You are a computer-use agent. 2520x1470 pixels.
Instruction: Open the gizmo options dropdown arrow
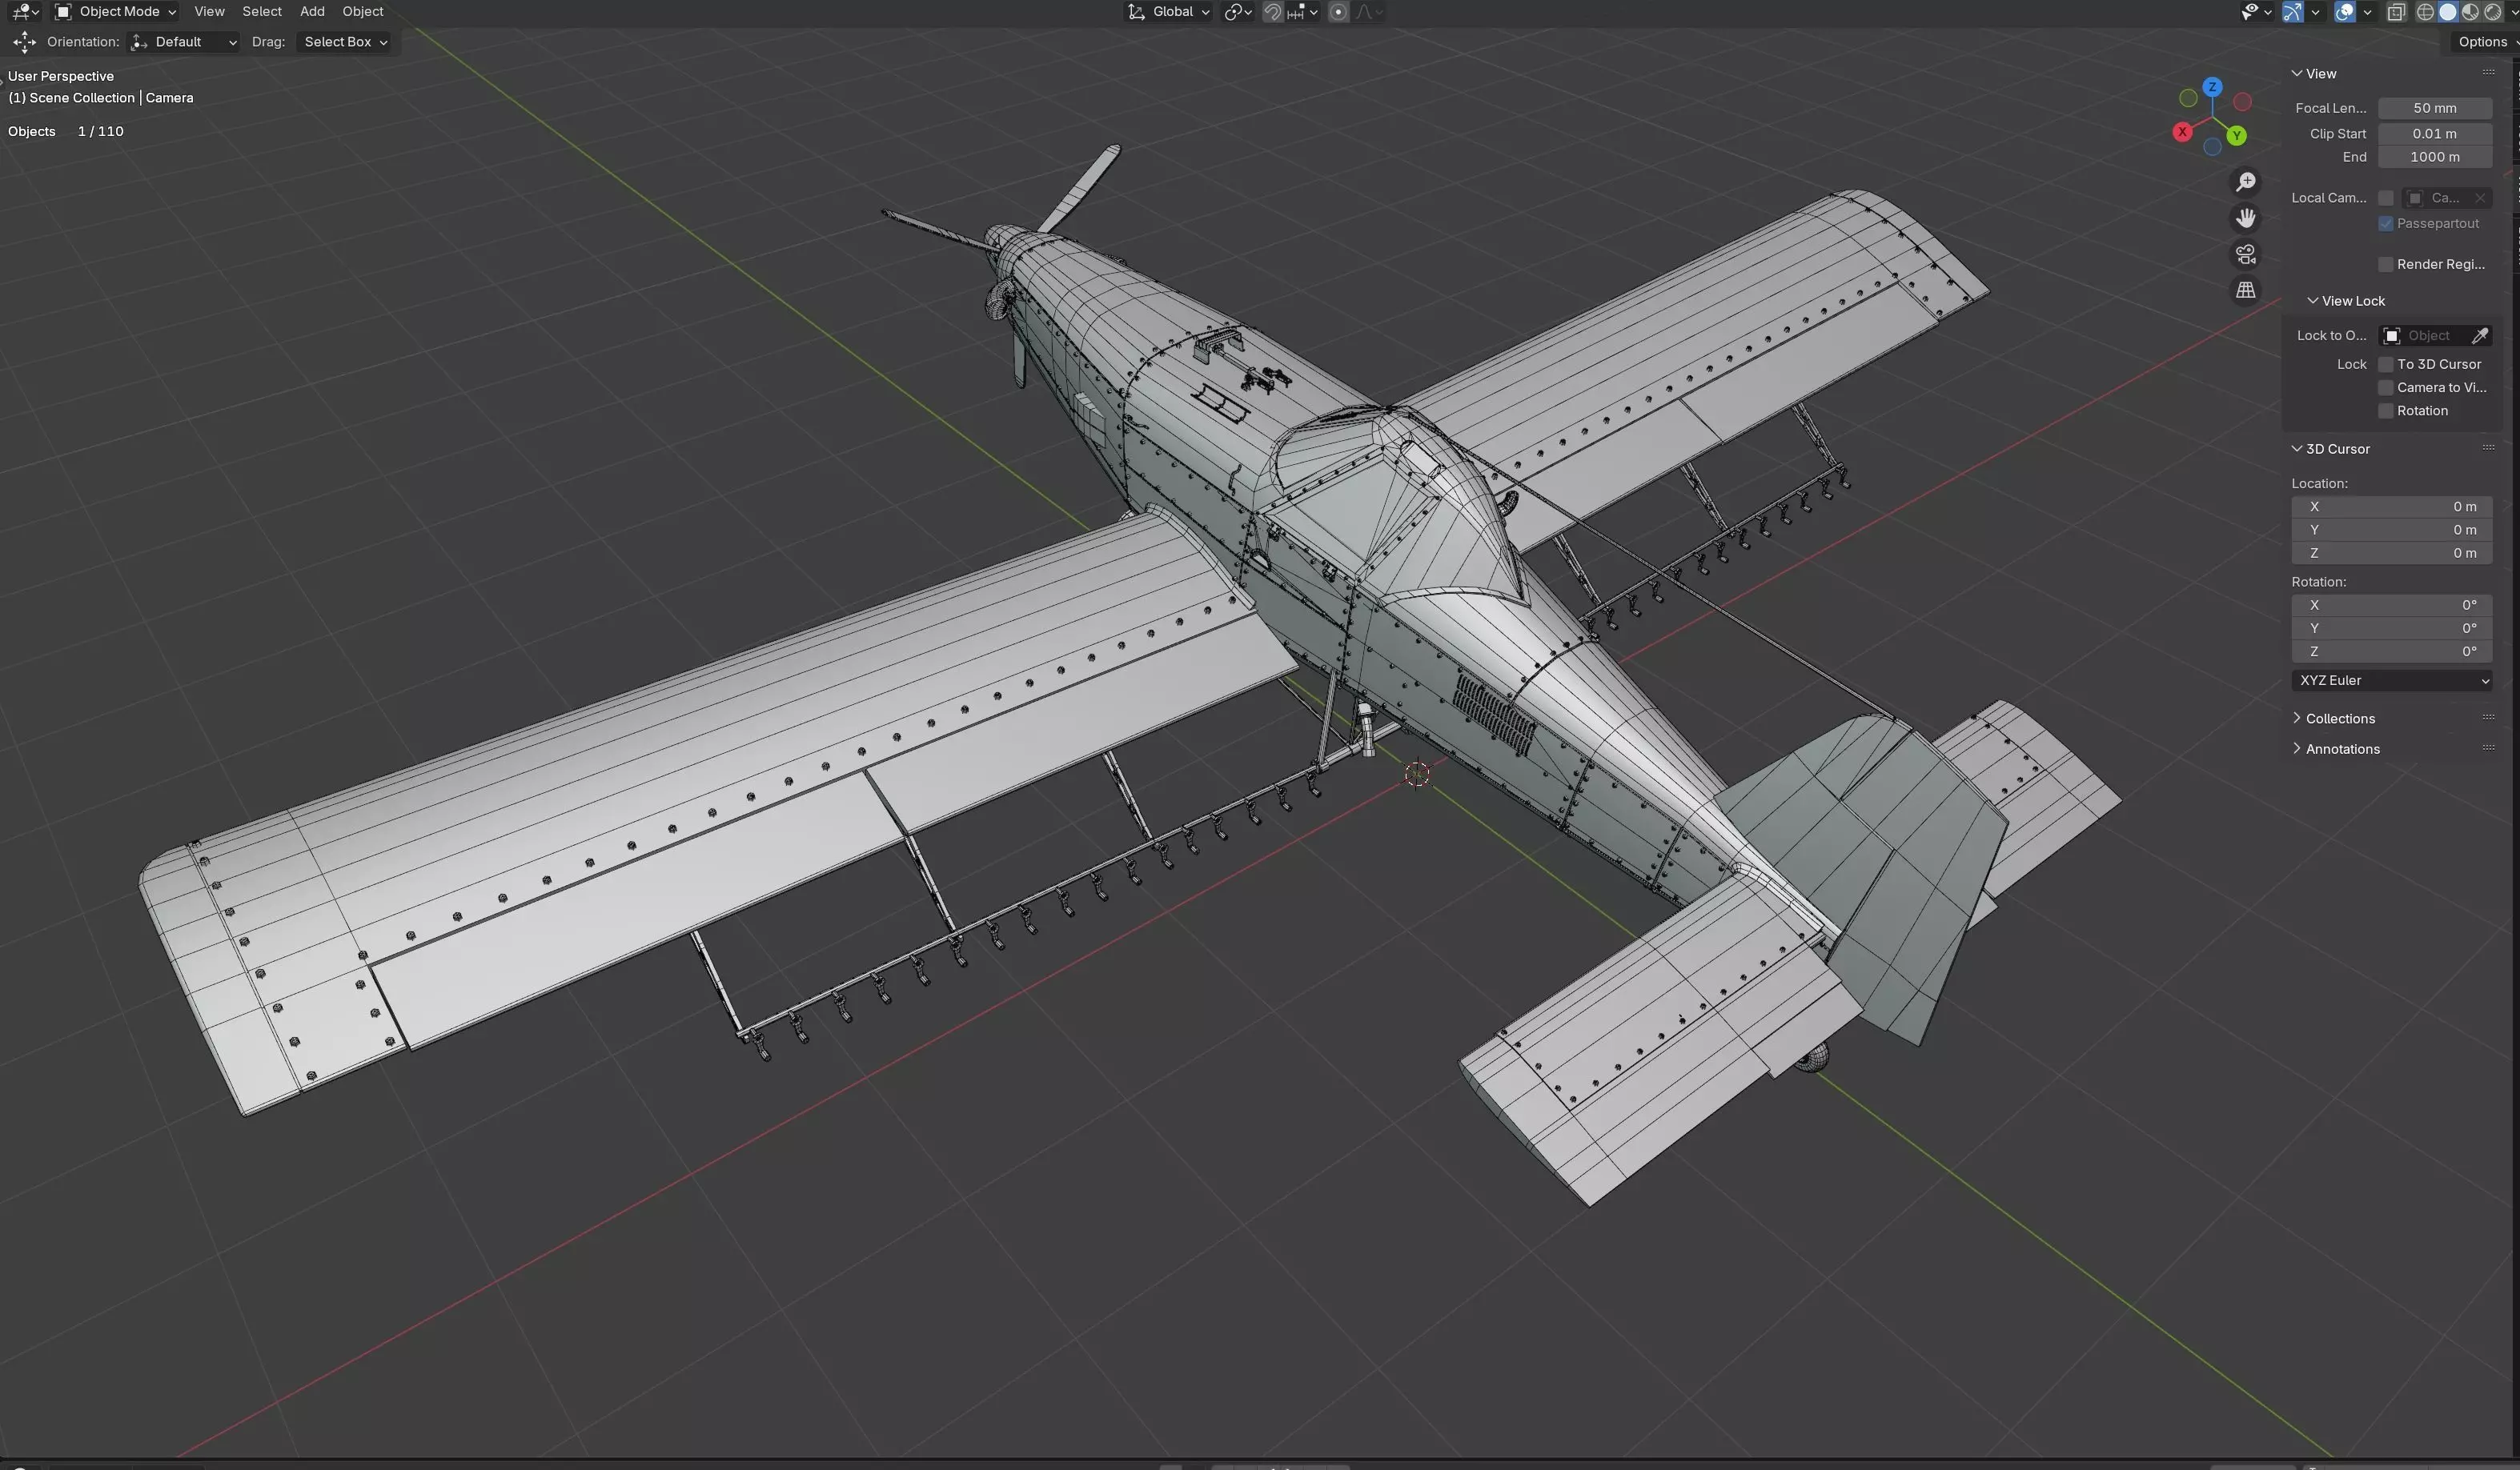(2315, 12)
